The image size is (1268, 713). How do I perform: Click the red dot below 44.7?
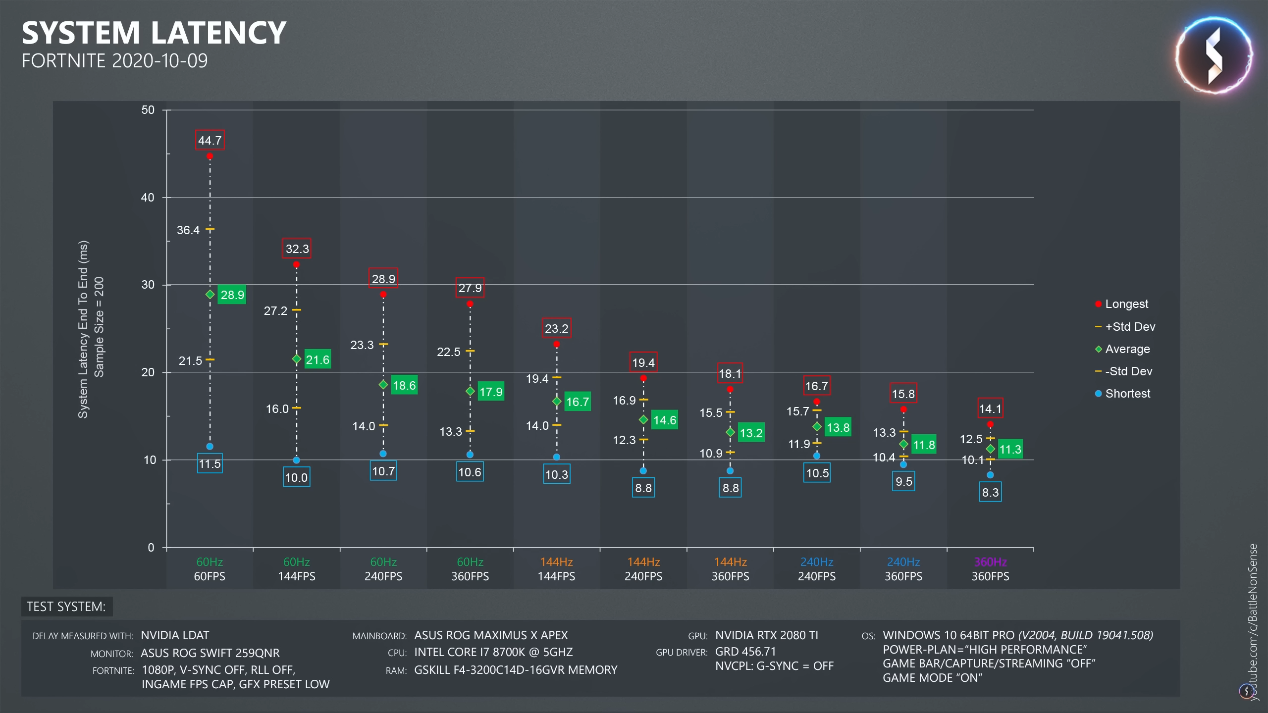point(210,156)
